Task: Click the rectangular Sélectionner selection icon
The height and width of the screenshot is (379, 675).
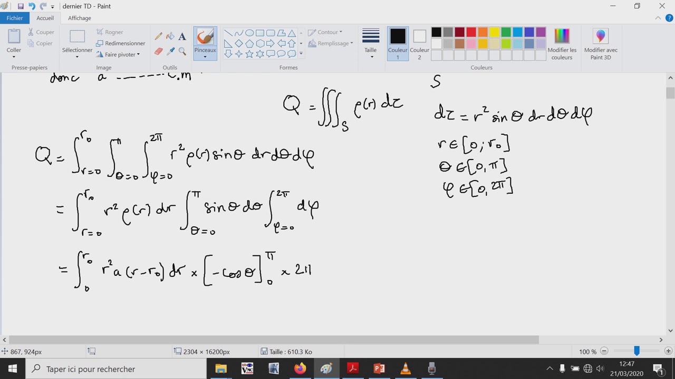Action: [x=78, y=36]
